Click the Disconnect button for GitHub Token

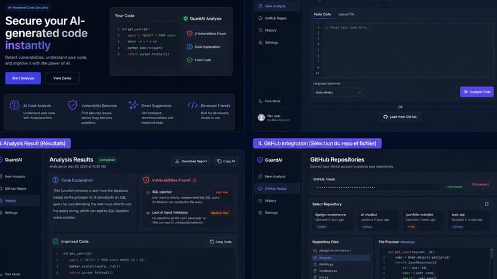[x=480, y=184]
